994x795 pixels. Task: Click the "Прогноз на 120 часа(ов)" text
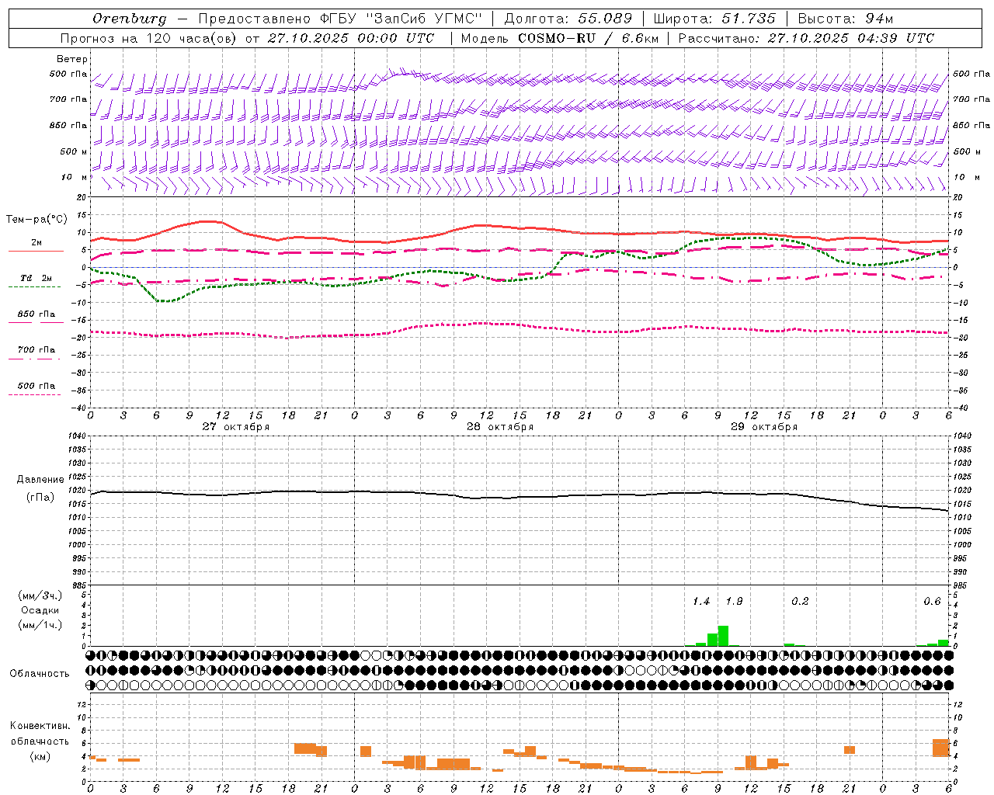point(148,38)
